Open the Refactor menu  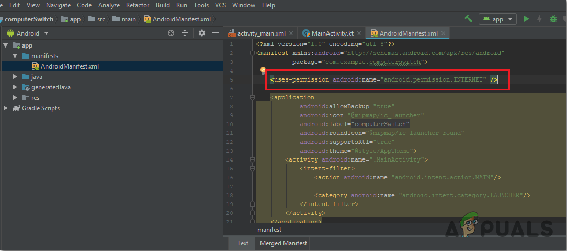click(x=137, y=5)
